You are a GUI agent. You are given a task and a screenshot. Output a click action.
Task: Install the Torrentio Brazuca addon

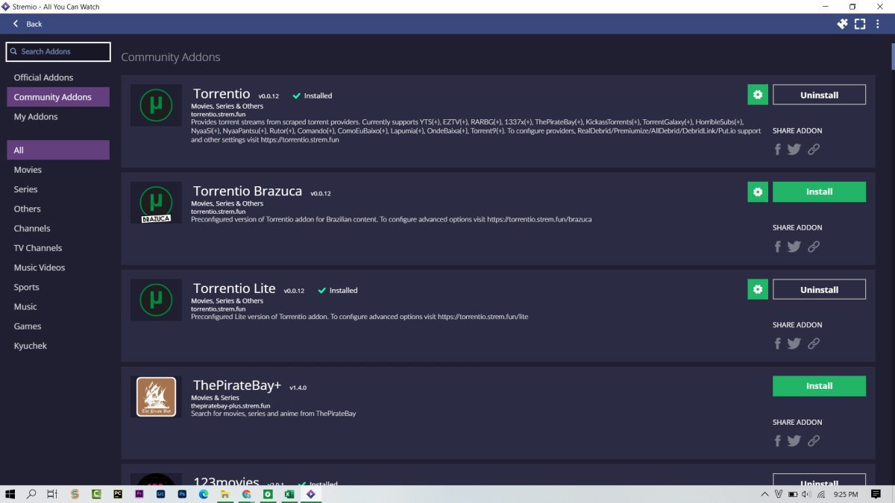(x=819, y=192)
